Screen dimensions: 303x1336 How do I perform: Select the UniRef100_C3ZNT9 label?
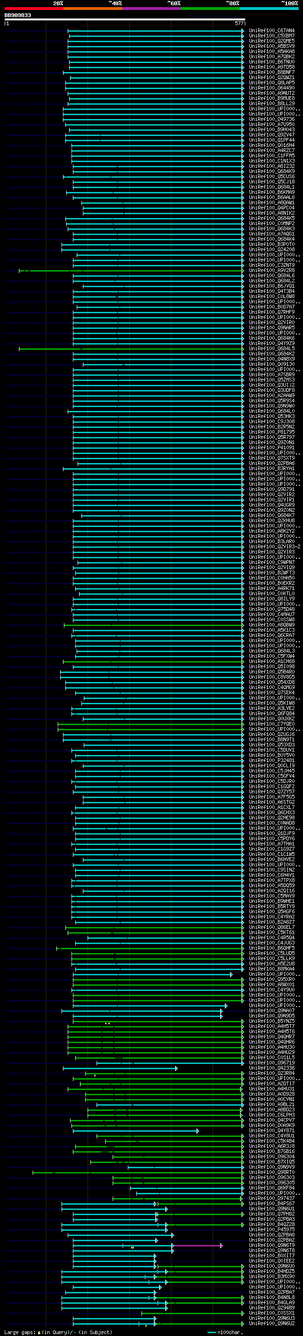point(272,265)
